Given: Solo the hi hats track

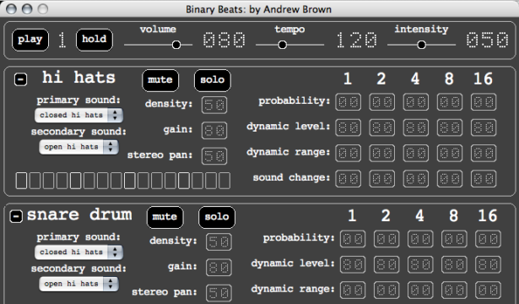Looking at the screenshot, I should click(x=213, y=80).
